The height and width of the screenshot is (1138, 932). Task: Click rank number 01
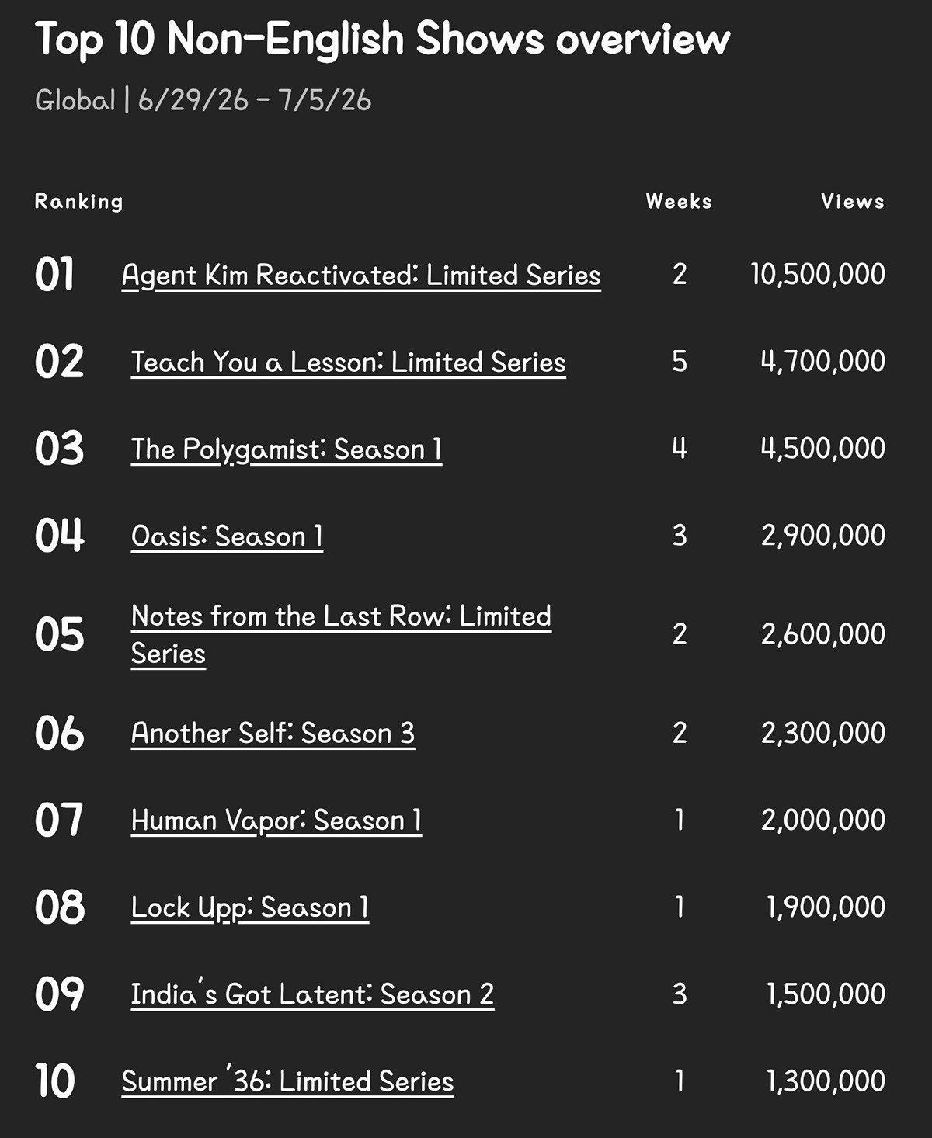[54, 275]
